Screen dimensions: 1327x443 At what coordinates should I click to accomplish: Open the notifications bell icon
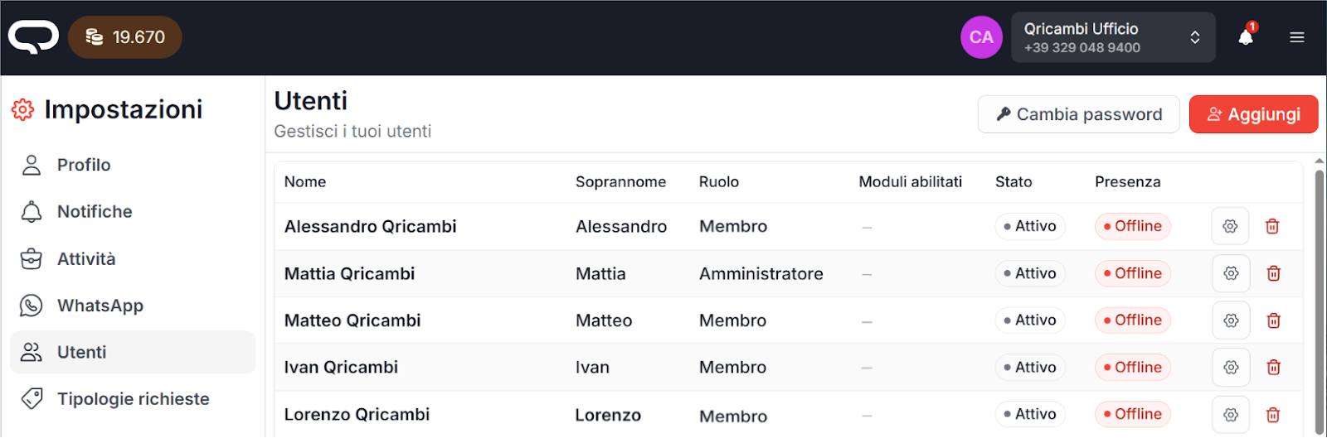pos(1246,37)
